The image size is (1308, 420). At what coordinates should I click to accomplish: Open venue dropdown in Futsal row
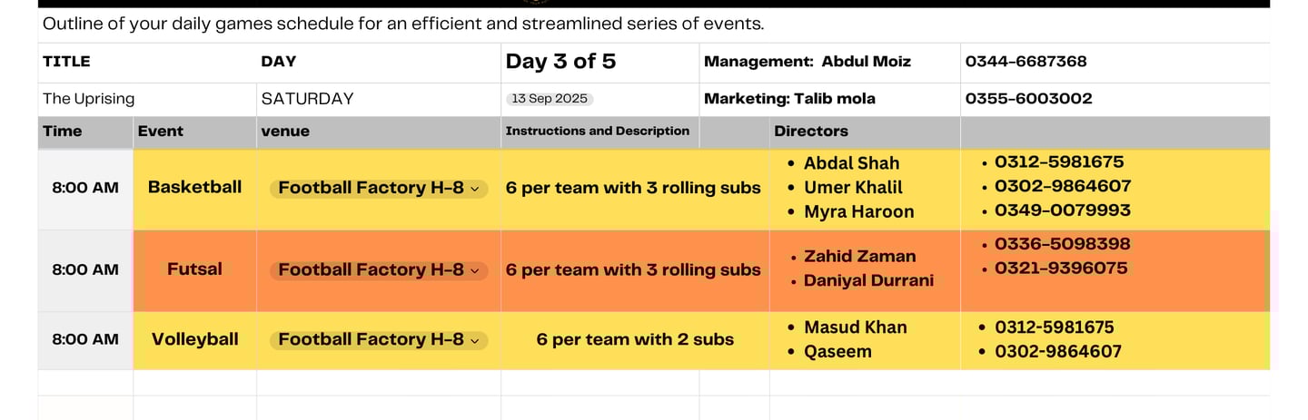pyautogui.click(x=379, y=270)
